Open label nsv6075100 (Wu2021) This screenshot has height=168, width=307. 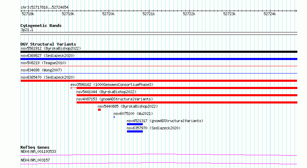click(x=133, y=113)
